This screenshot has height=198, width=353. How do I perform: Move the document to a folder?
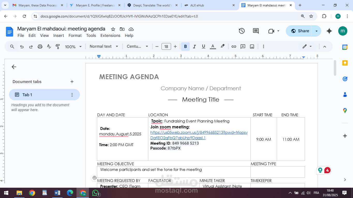(x=122, y=29)
